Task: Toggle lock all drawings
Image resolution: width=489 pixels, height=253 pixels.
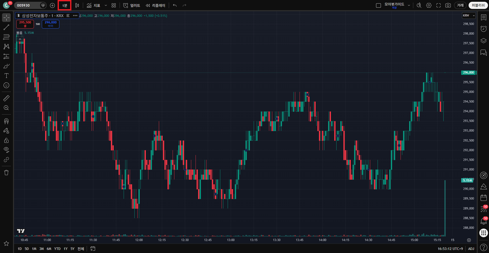Action: (6, 140)
